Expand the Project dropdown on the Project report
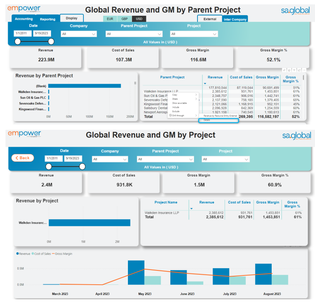315x304 pixels. pyautogui.click(x=226, y=159)
